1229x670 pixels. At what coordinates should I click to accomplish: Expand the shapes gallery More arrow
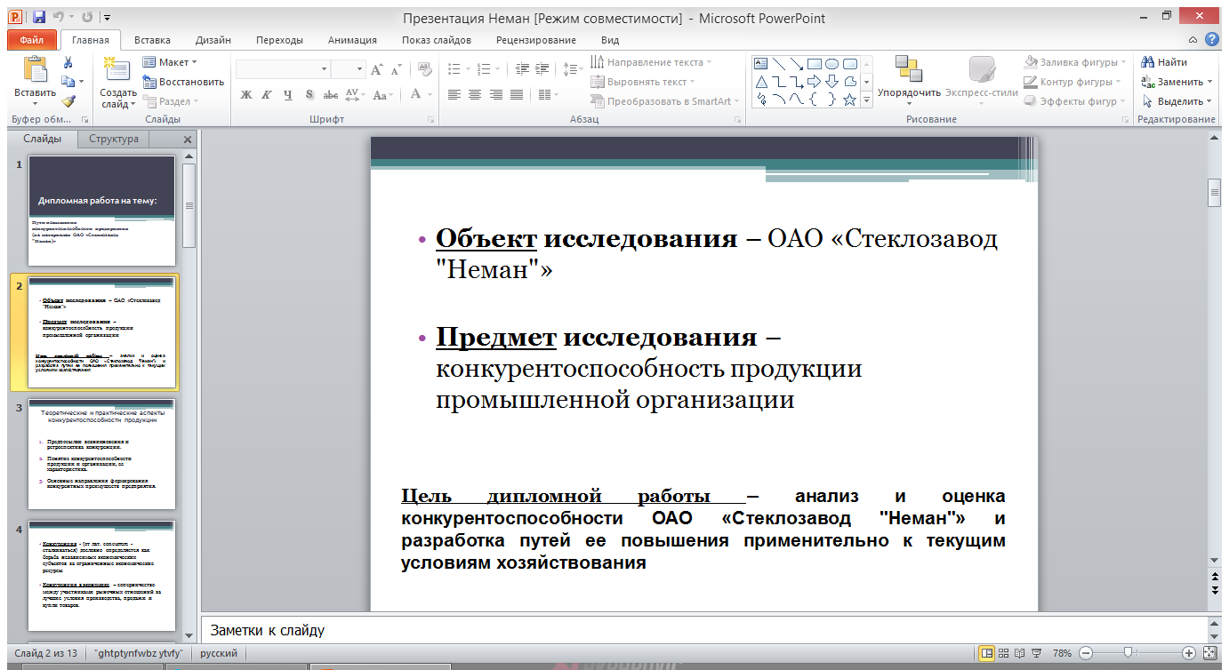point(867,101)
